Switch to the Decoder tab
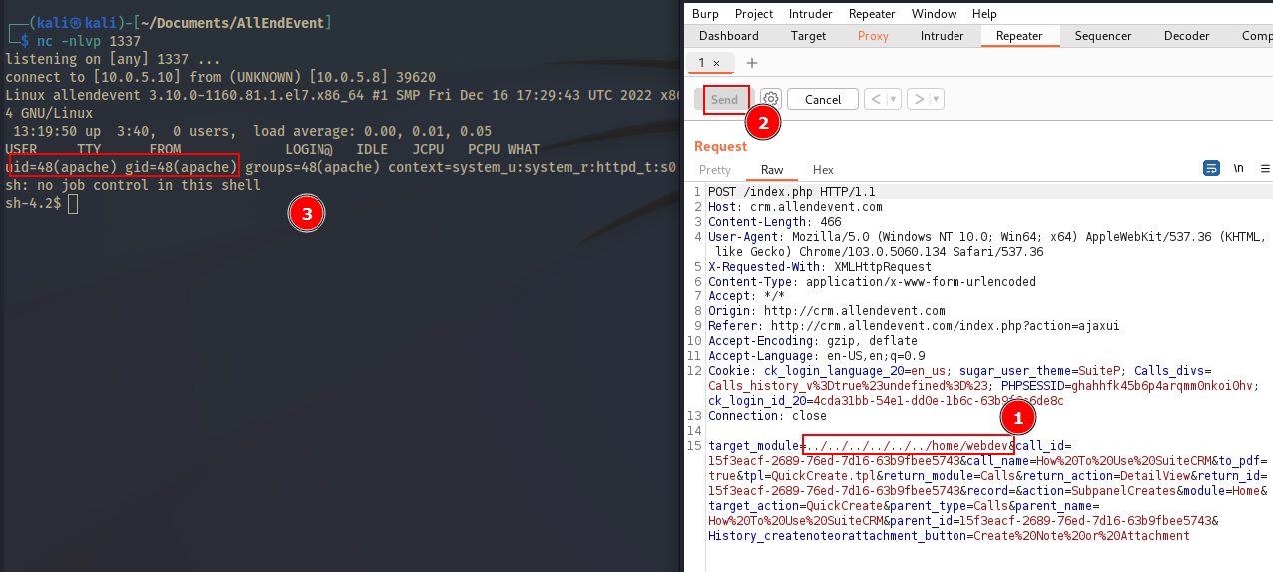The height and width of the screenshot is (572, 1273). pos(1186,36)
